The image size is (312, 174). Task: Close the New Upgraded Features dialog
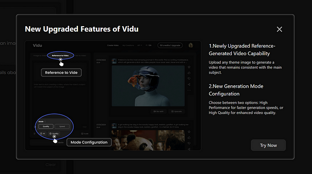pos(279,29)
